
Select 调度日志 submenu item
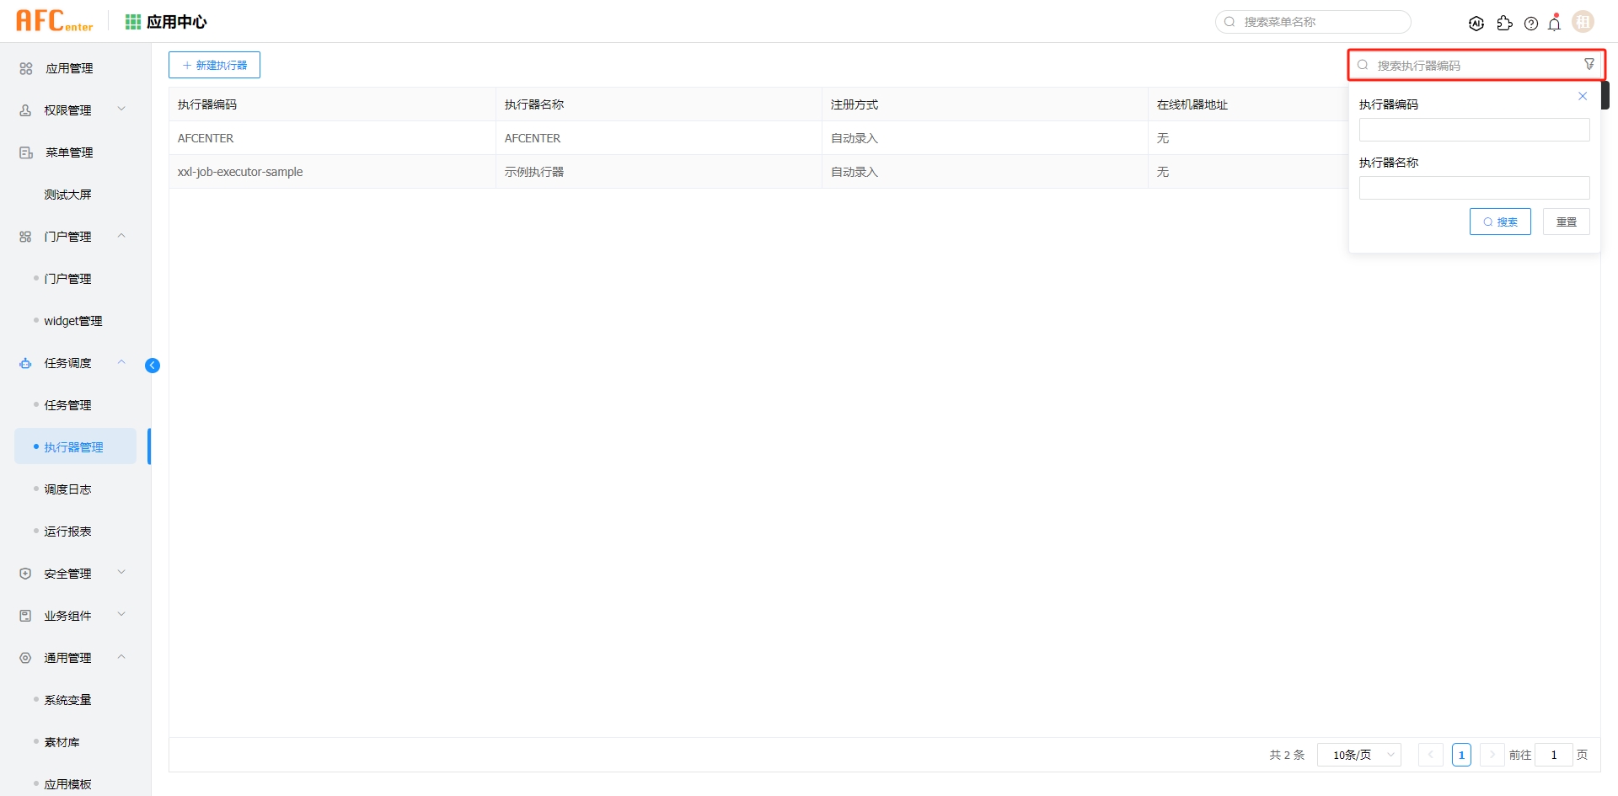pyautogui.click(x=67, y=489)
